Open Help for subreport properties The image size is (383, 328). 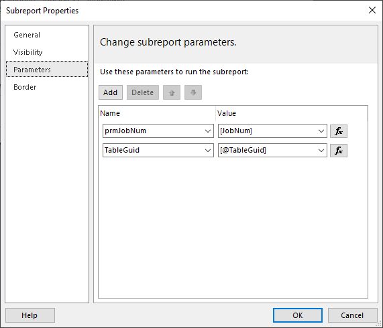pos(30,315)
